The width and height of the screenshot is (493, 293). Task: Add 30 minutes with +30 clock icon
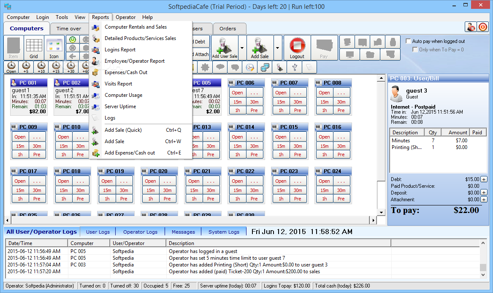pos(71,67)
